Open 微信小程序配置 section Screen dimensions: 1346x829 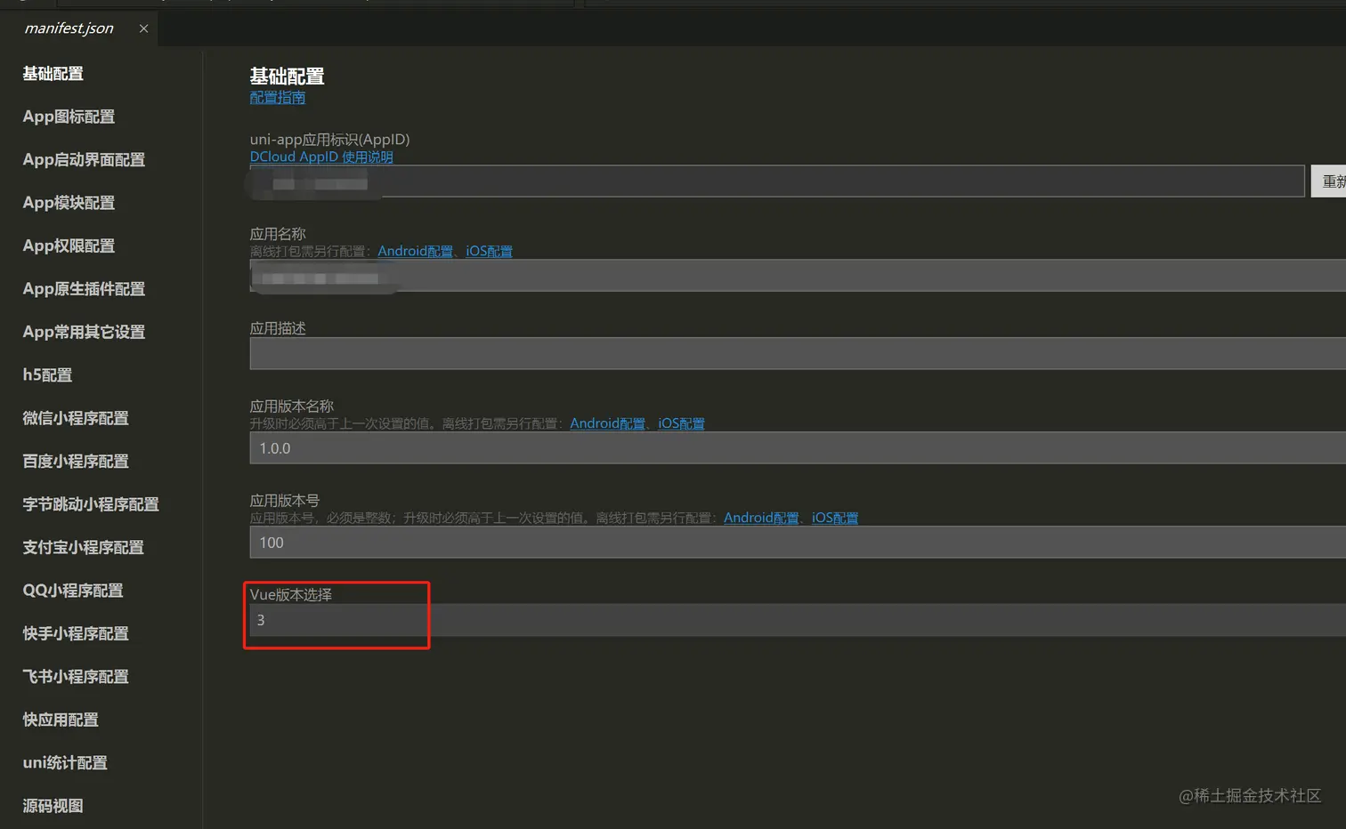click(x=76, y=418)
